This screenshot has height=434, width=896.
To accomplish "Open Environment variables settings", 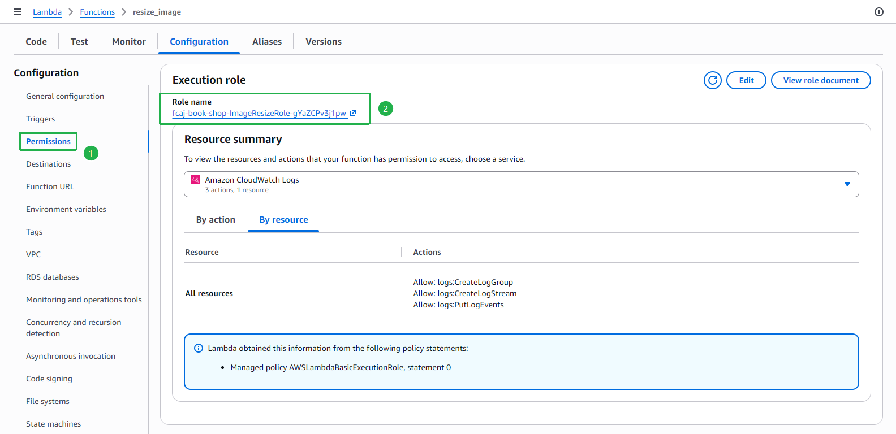I will tap(66, 209).
